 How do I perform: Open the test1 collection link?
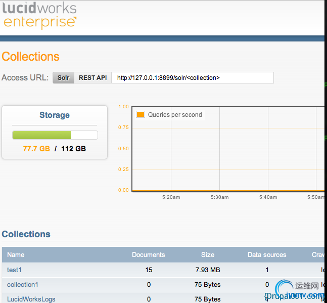14,270
